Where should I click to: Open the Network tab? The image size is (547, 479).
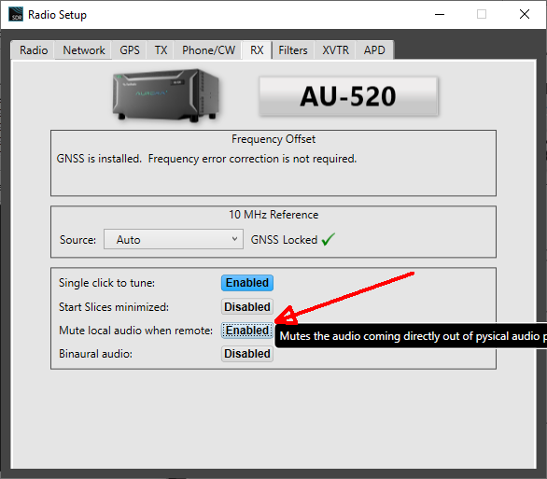pyautogui.click(x=84, y=50)
